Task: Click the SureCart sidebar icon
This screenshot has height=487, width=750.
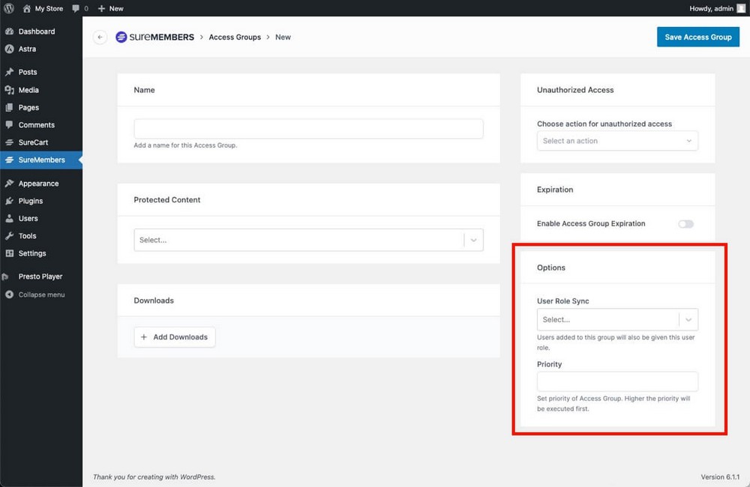Action: pos(9,142)
